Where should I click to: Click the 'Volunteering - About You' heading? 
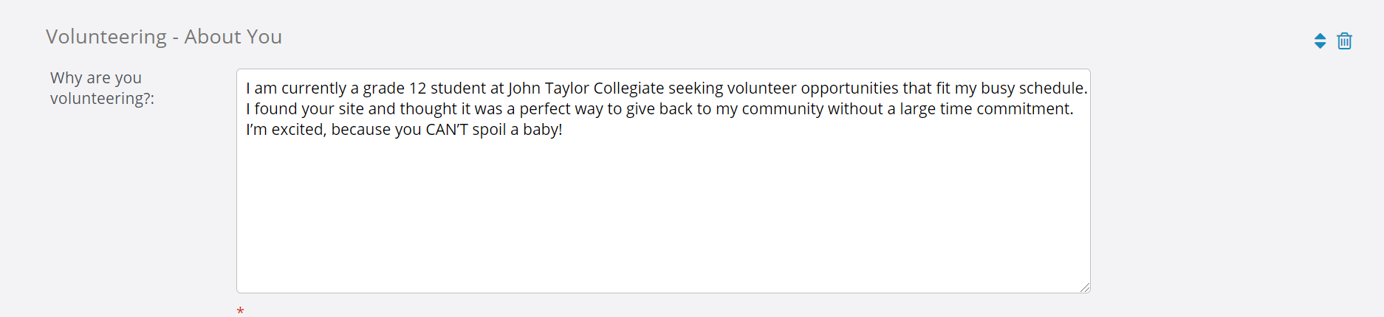(x=164, y=37)
